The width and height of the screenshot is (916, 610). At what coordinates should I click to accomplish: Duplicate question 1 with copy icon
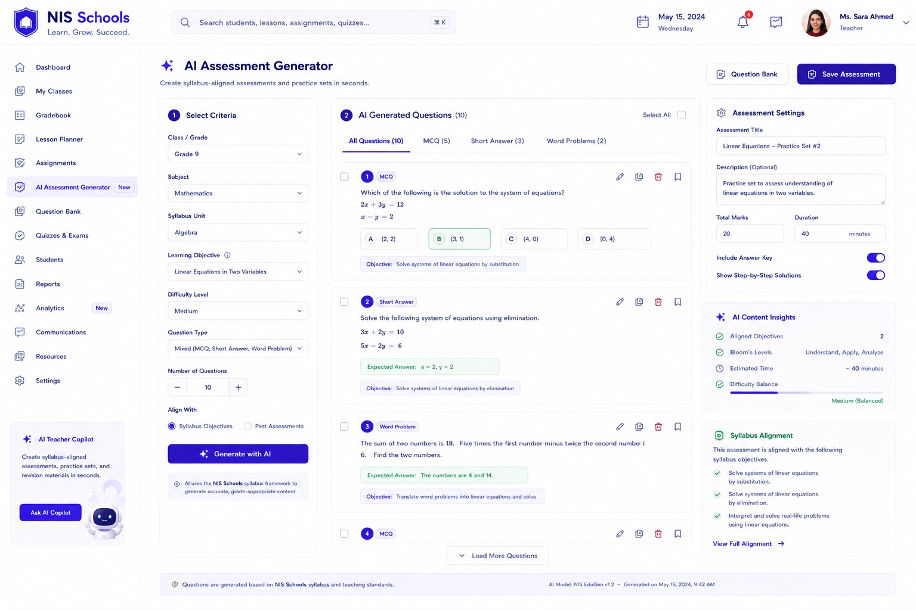point(639,177)
